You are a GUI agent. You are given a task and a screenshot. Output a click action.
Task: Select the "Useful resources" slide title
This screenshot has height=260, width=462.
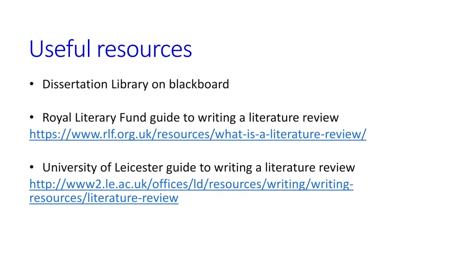click(111, 49)
